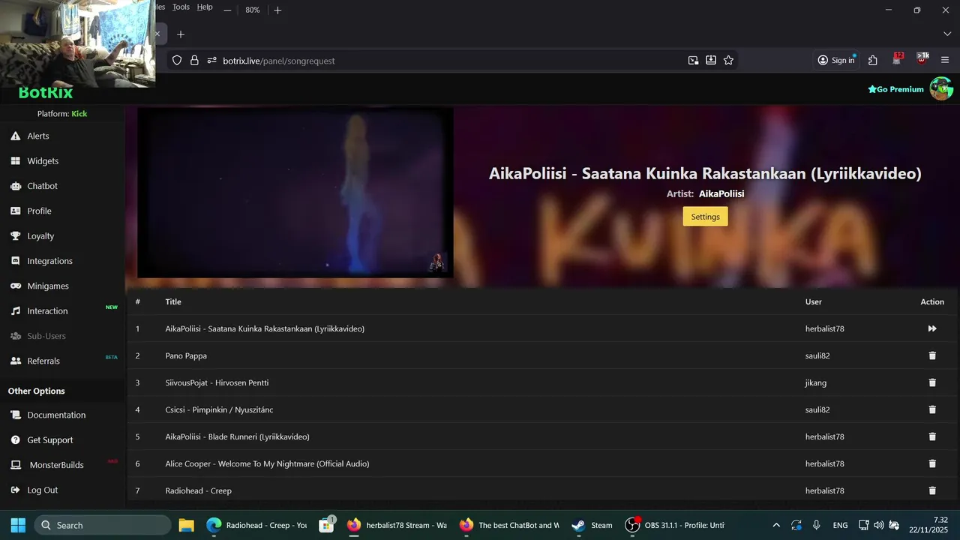The image size is (960, 540).
Task: Open the Loyalty section
Action: (40, 235)
